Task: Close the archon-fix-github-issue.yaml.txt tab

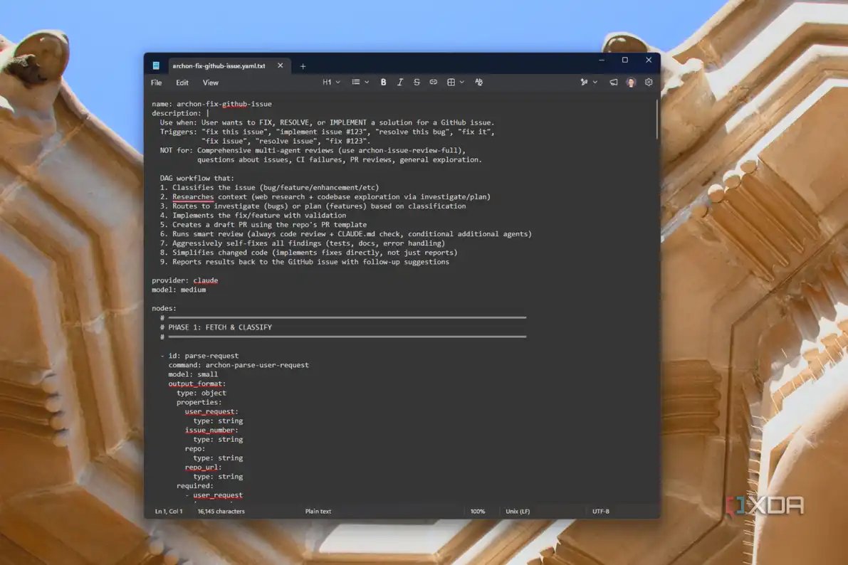Action: [x=280, y=65]
